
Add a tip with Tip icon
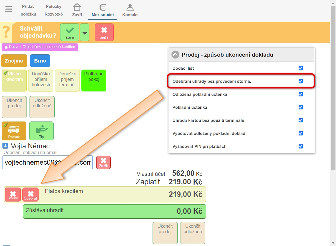click(x=41, y=131)
